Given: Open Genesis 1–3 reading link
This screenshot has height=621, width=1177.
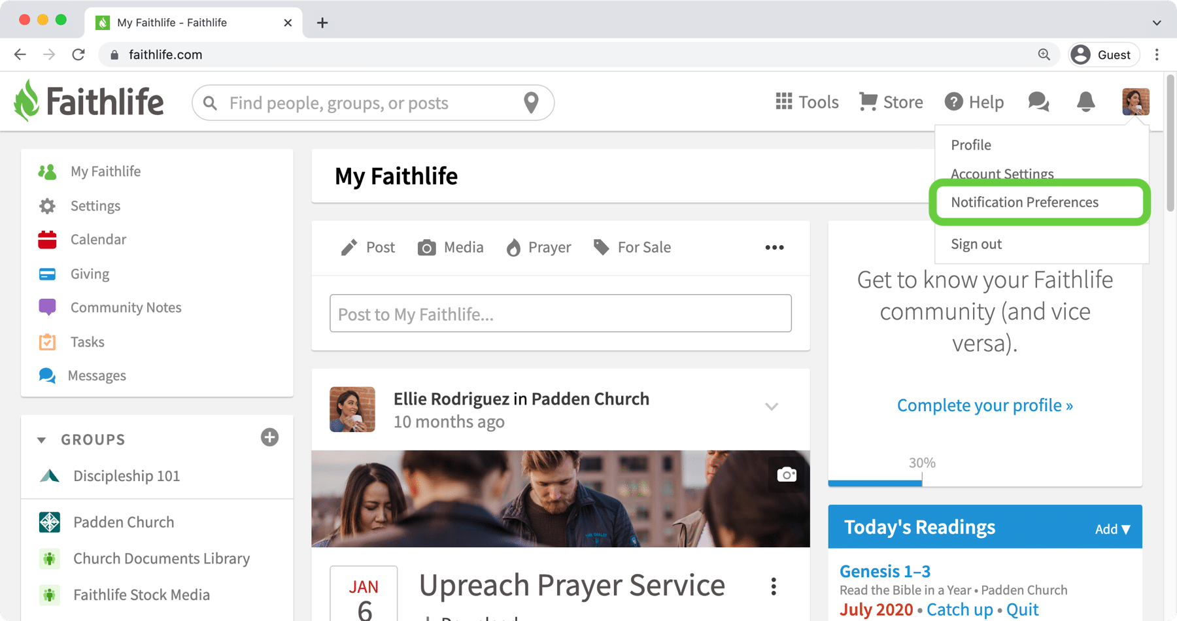Looking at the screenshot, I should pyautogui.click(x=885, y=571).
